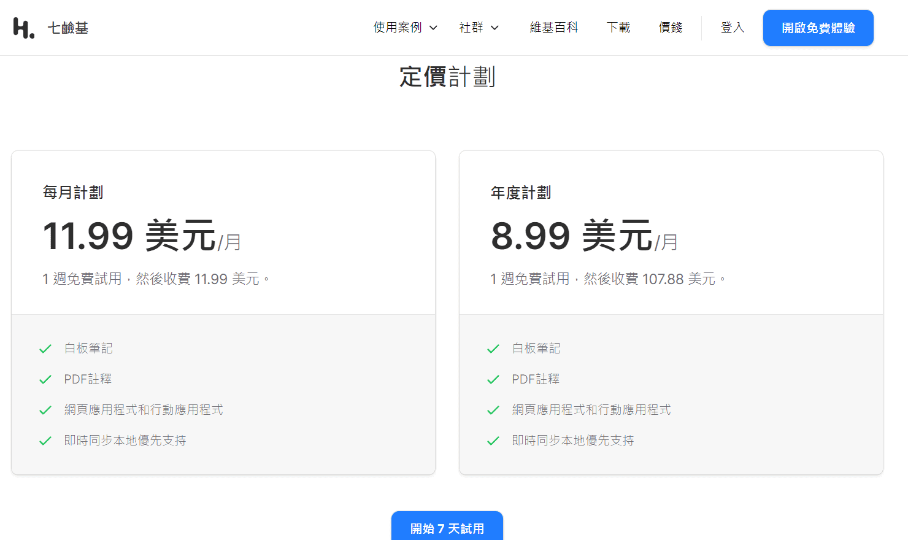The image size is (908, 540).
Task: Click the checkmark beside 網頁應用程式和行動應用程式 in monthly plan
Action: pyautogui.click(x=45, y=409)
